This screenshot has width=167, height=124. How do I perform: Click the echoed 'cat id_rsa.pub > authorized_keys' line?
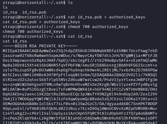[x=41, y=22]
